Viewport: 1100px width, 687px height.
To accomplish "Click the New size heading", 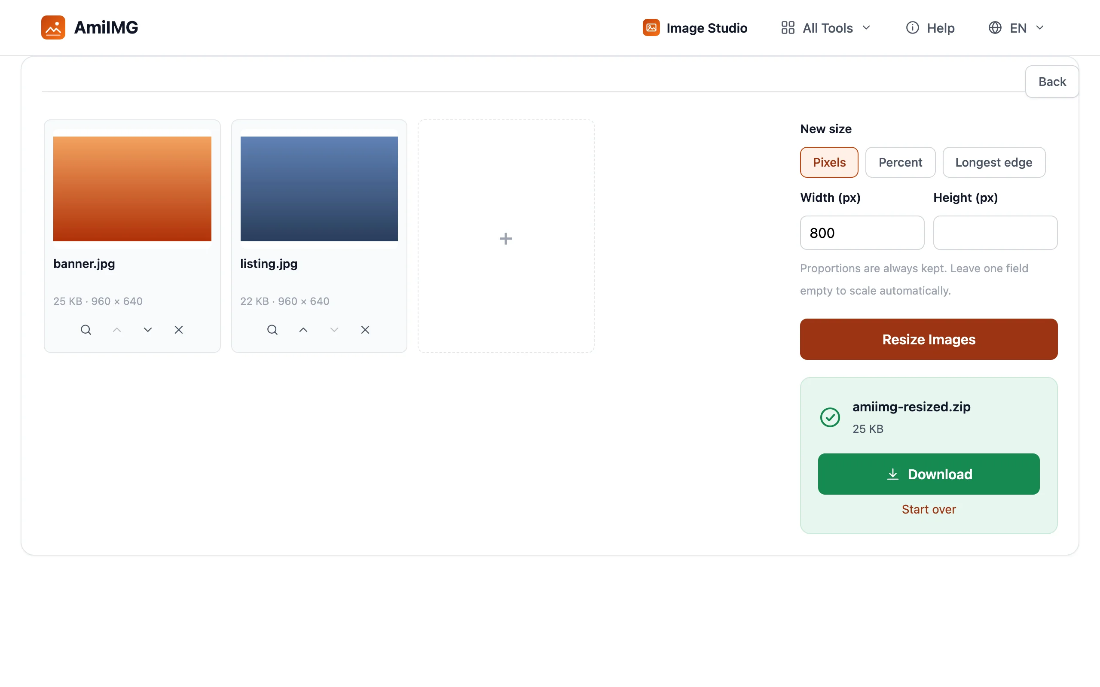I will 825,129.
